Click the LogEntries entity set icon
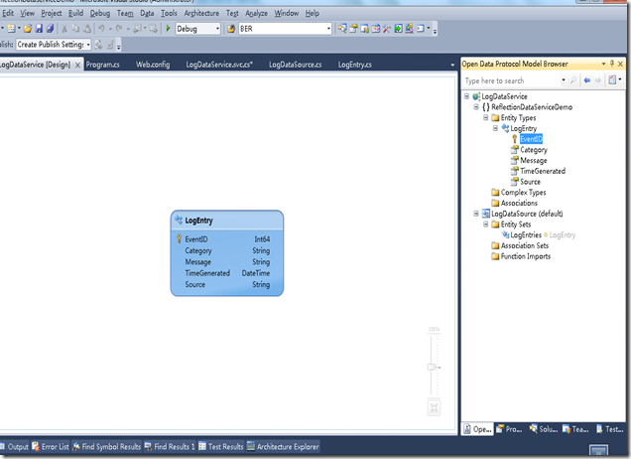Screen dimensions: 631x459 (504, 235)
